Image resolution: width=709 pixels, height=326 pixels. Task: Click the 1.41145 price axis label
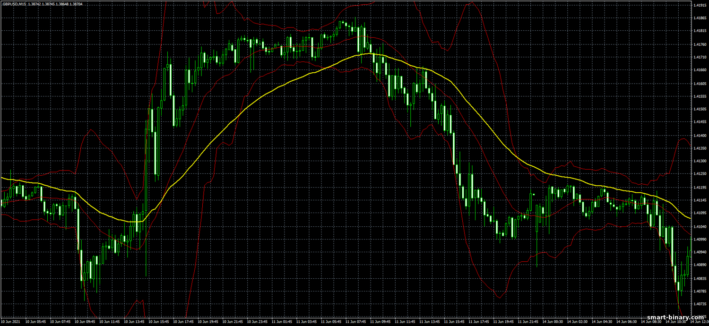point(700,200)
